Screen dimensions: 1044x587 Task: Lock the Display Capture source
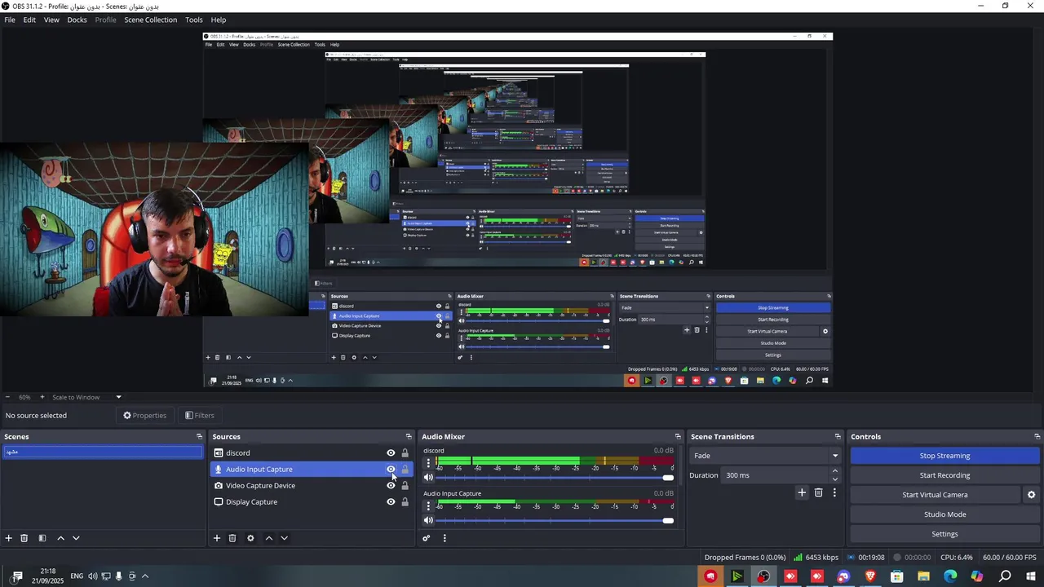pos(405,502)
